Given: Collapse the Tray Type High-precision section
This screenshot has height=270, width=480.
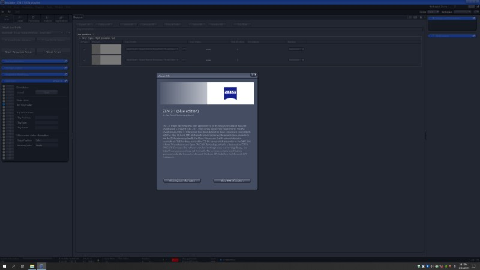Looking at the screenshot, I should (x=78, y=38).
